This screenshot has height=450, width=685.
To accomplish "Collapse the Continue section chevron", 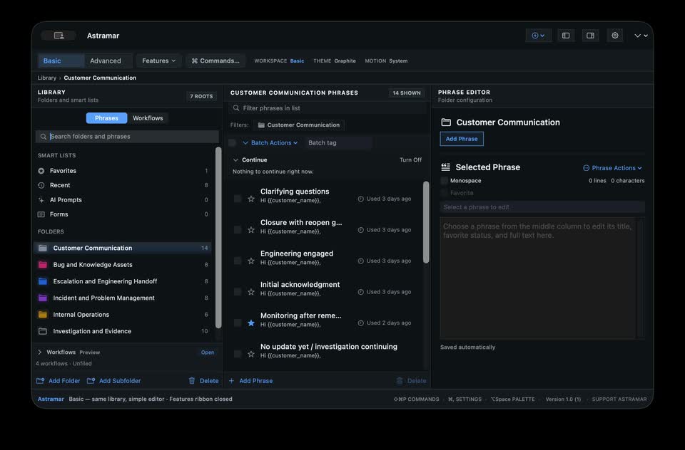I will click(236, 160).
